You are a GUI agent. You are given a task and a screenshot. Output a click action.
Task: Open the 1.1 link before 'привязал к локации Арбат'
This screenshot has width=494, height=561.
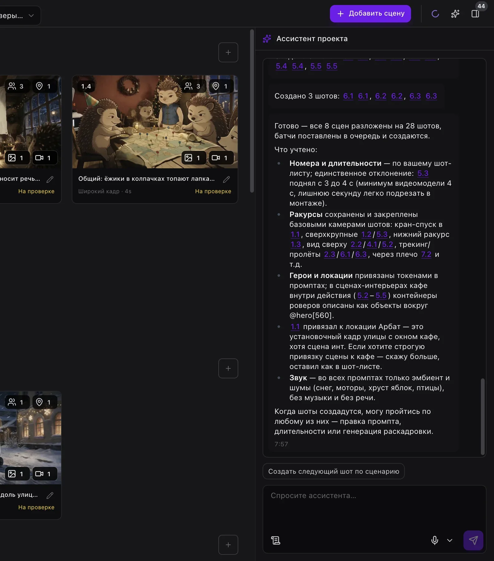pos(295,327)
